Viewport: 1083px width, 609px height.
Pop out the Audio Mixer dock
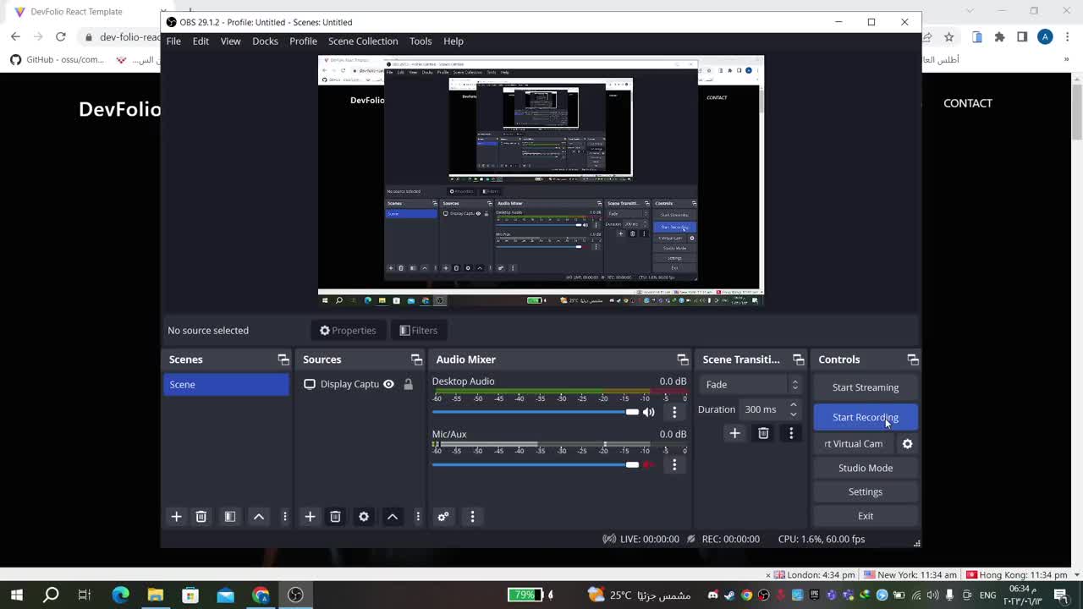(x=683, y=359)
